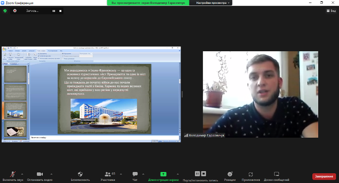Click the red recording dot icon

(15, 11)
